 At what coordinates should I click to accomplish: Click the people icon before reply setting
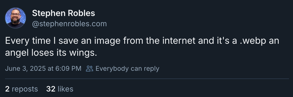(x=89, y=68)
